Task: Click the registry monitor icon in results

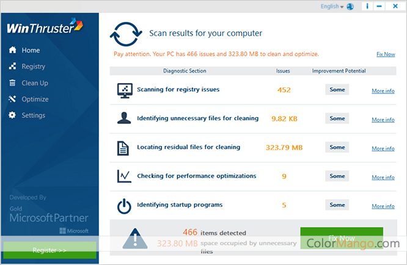Action: [125, 90]
